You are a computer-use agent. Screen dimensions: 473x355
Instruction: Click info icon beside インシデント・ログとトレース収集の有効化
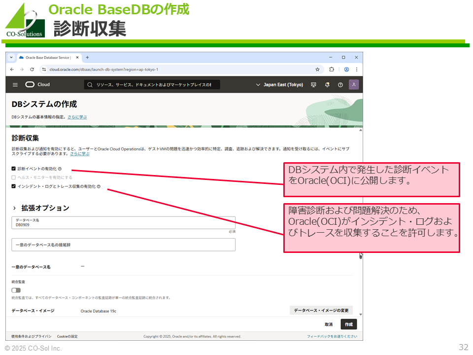point(99,186)
